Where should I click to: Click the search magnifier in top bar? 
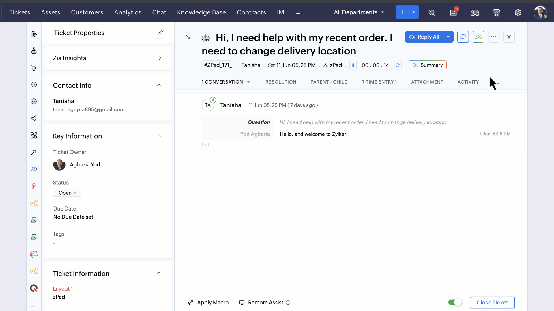[x=432, y=12]
